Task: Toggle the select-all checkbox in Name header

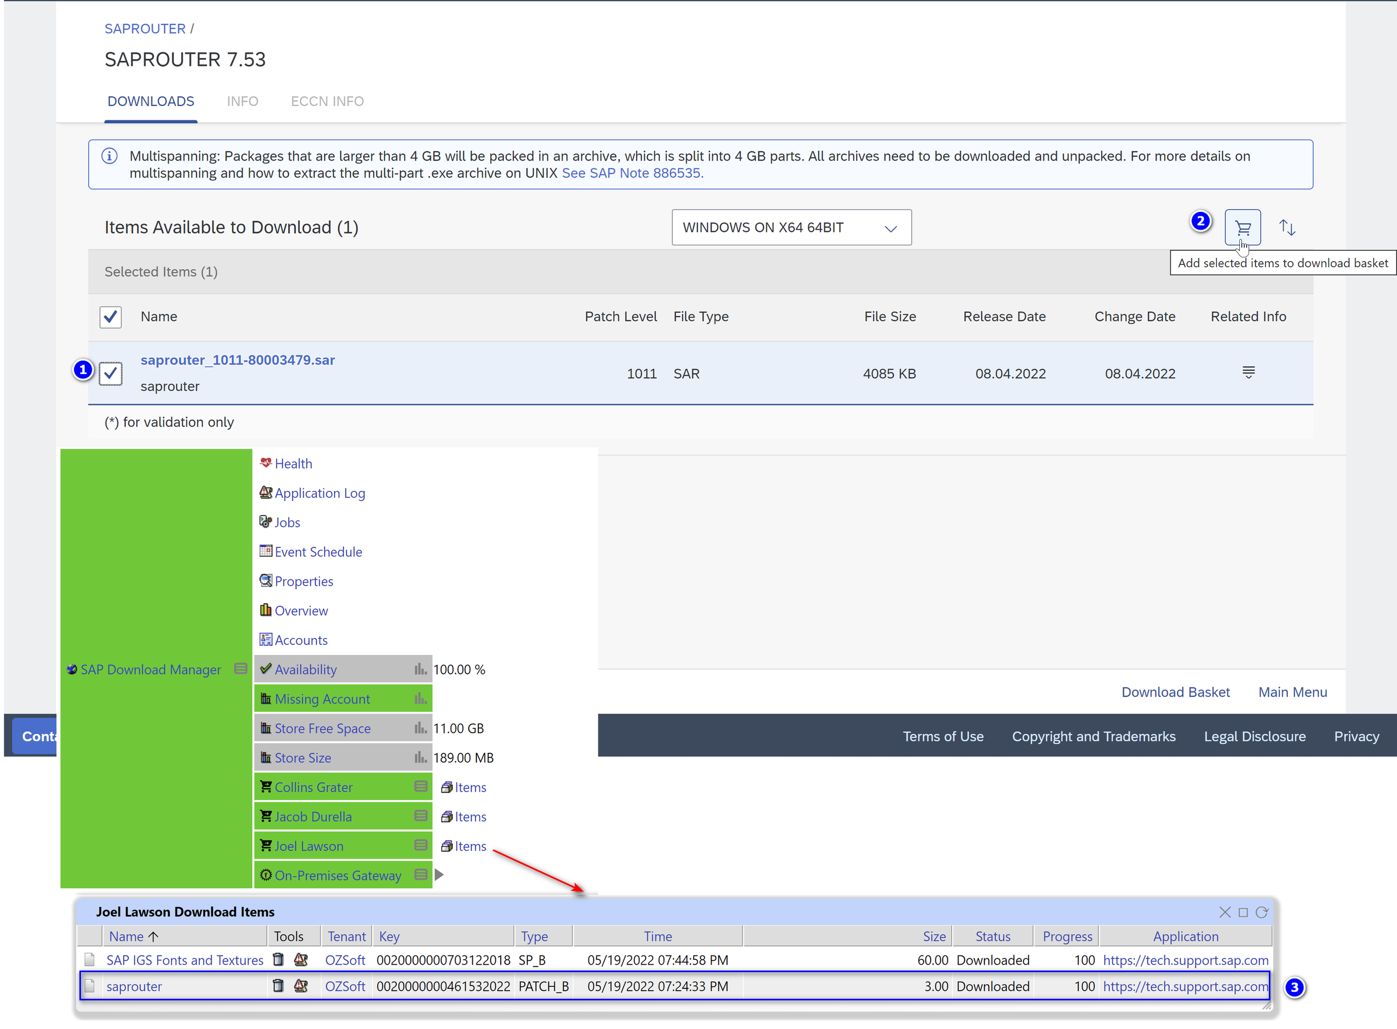Action: click(111, 317)
